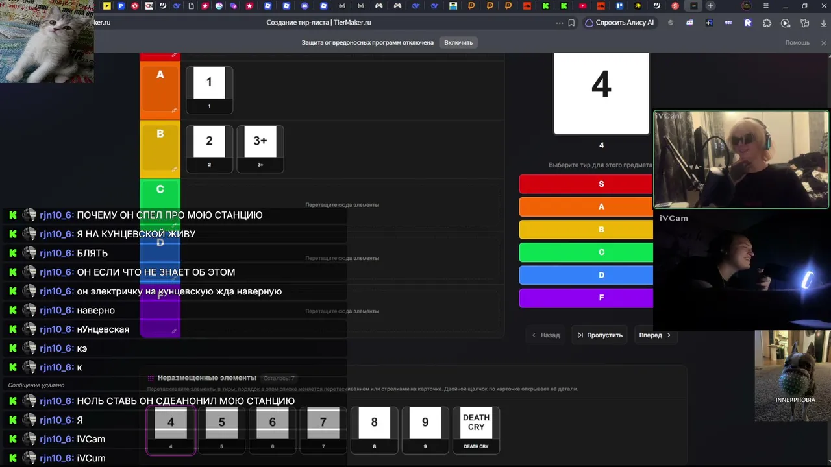Select the DEATH CRY card
This screenshot has width=831, height=467.
click(x=476, y=429)
